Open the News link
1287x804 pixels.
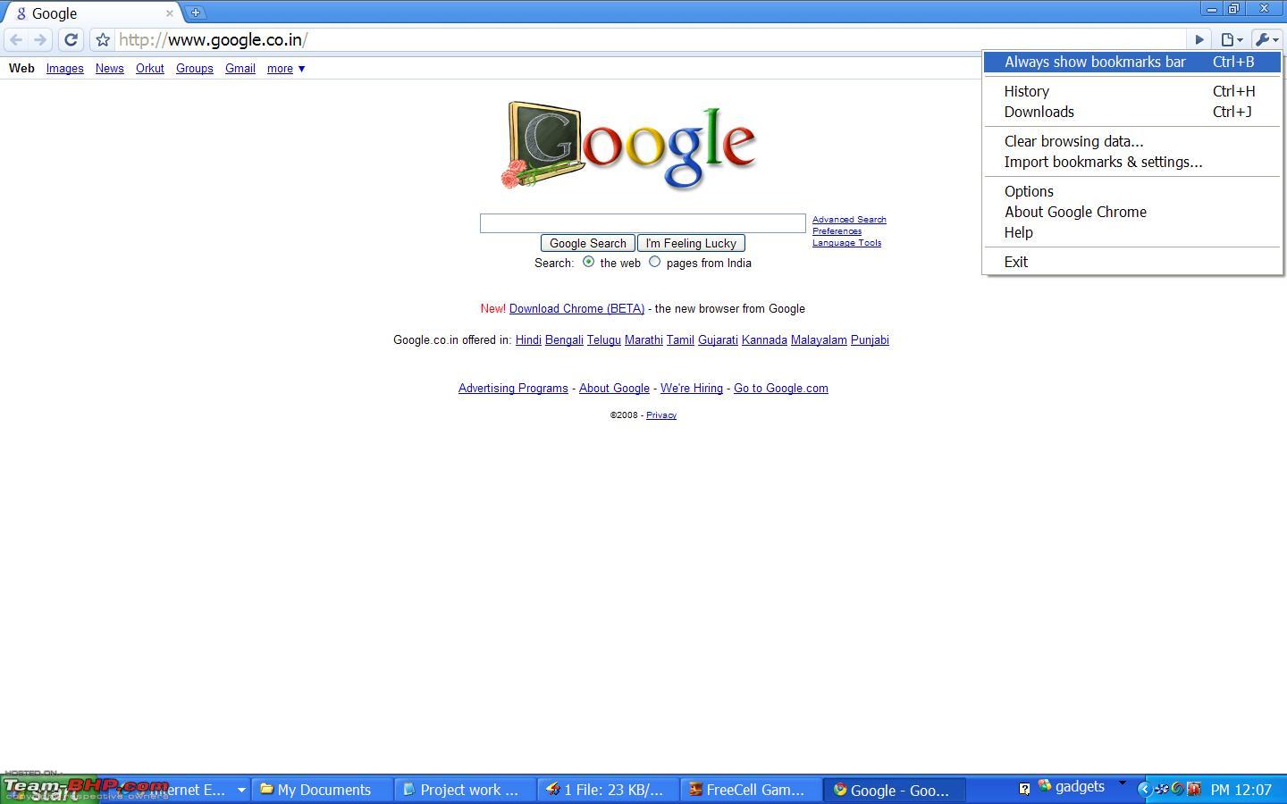tap(110, 69)
